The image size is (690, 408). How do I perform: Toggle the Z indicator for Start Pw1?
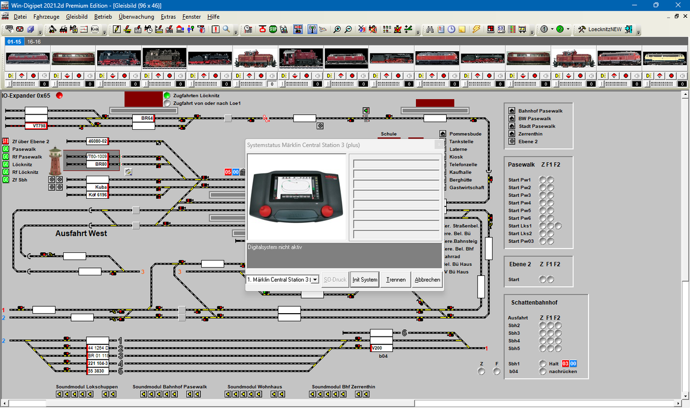(x=543, y=179)
